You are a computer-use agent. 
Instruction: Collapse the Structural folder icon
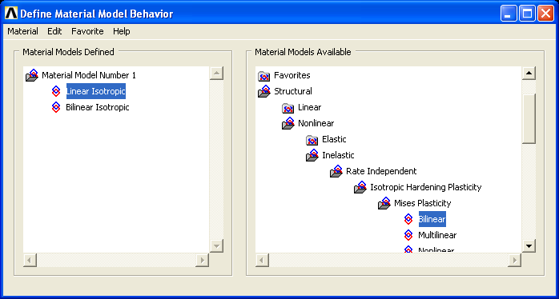(264, 91)
